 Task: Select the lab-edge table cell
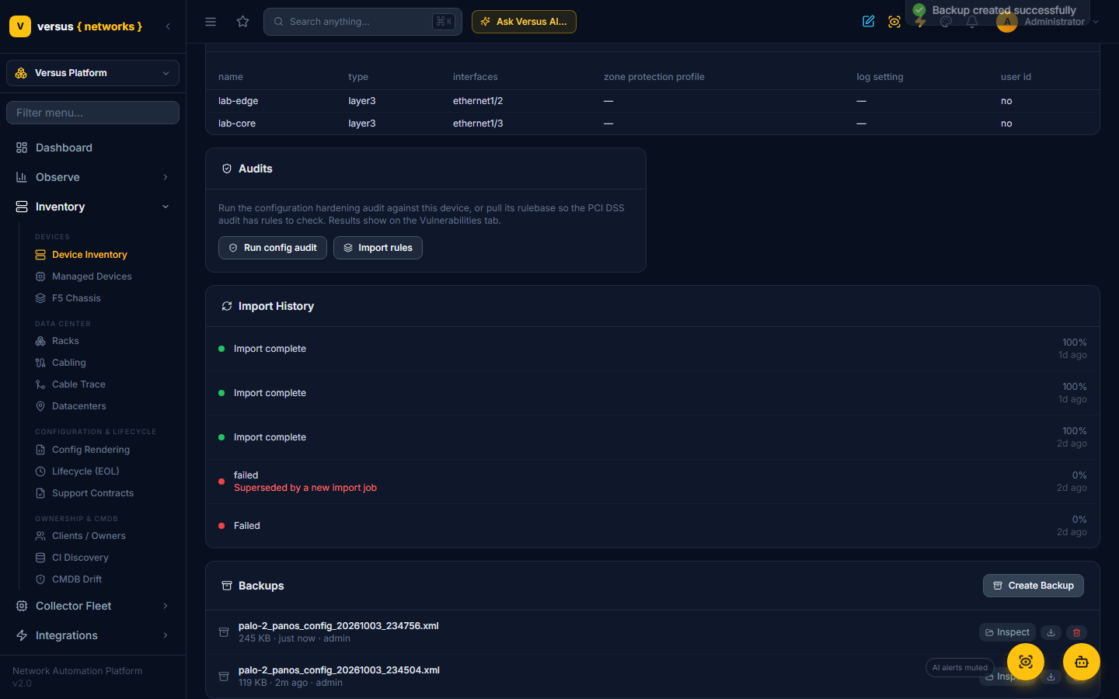238,101
